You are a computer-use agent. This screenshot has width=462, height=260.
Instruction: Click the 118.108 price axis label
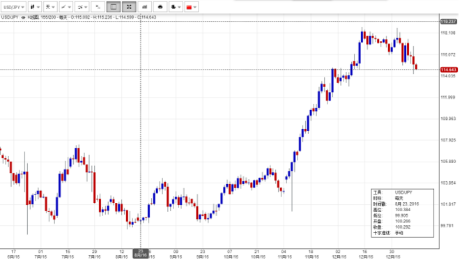pos(448,33)
